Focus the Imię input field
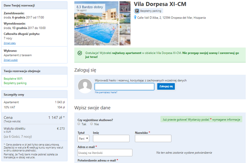The image size is (247, 163). (x=111, y=138)
